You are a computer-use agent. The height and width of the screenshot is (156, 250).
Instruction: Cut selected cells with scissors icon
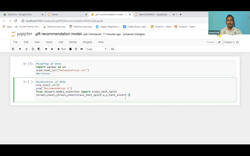[x=27, y=49]
